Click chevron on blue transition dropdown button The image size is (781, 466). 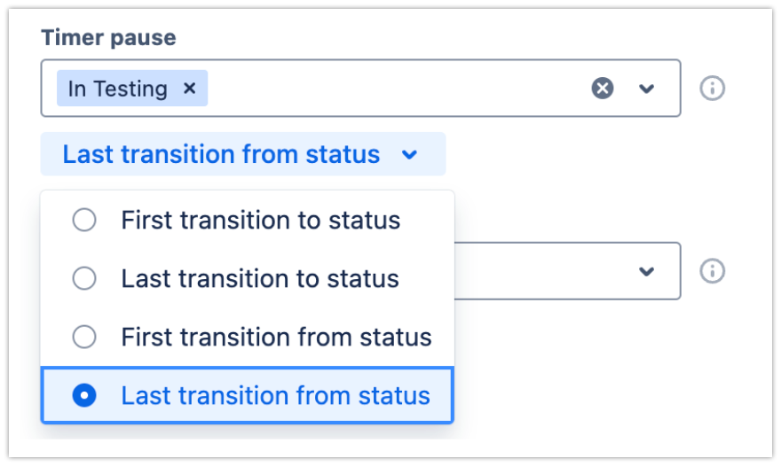(x=409, y=155)
